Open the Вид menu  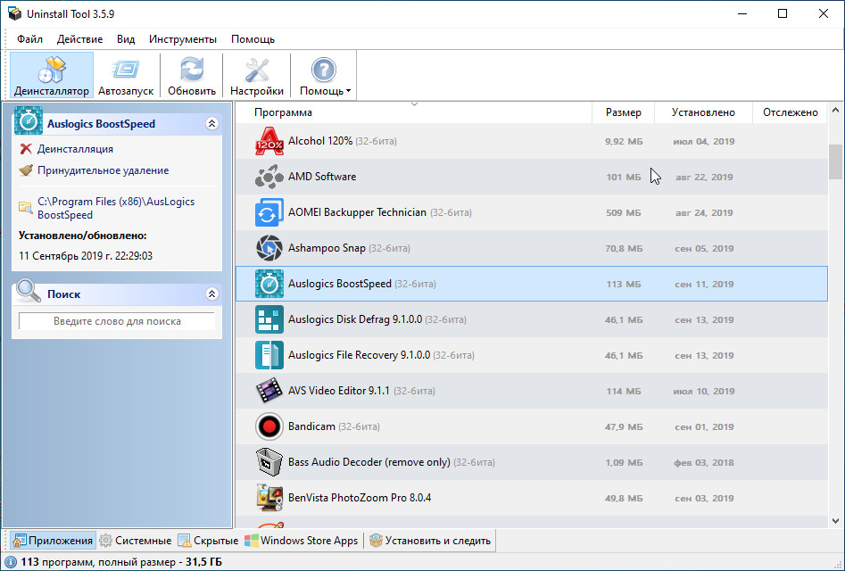(x=126, y=39)
